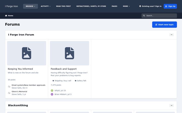Click in the Search field

click(159, 16)
